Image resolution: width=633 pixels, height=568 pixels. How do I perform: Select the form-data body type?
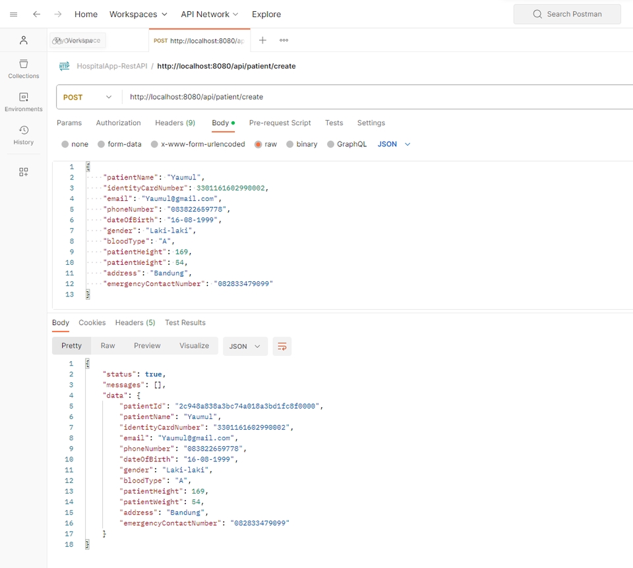[x=101, y=144]
